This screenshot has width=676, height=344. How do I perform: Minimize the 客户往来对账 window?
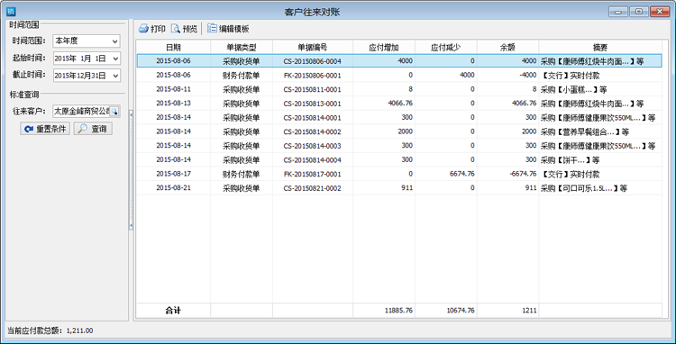point(618,12)
